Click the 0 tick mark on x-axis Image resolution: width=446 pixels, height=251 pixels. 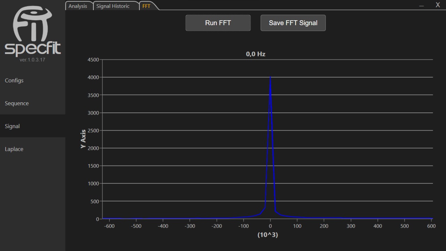point(270,226)
